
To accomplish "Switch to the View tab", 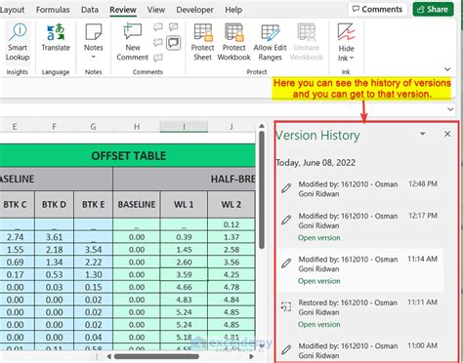I will click(x=156, y=10).
